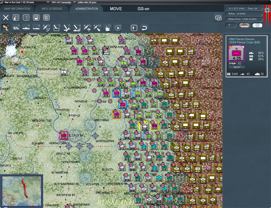Open the list options icon
The width and height of the screenshot is (271, 208).
[x=26, y=18]
